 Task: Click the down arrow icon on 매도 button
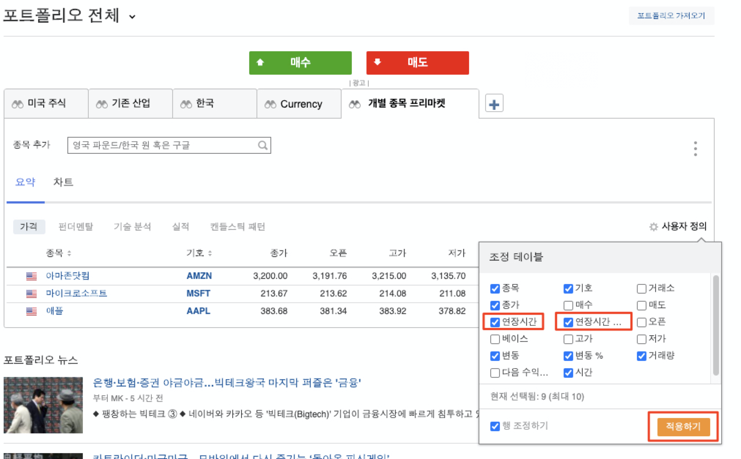click(x=377, y=62)
